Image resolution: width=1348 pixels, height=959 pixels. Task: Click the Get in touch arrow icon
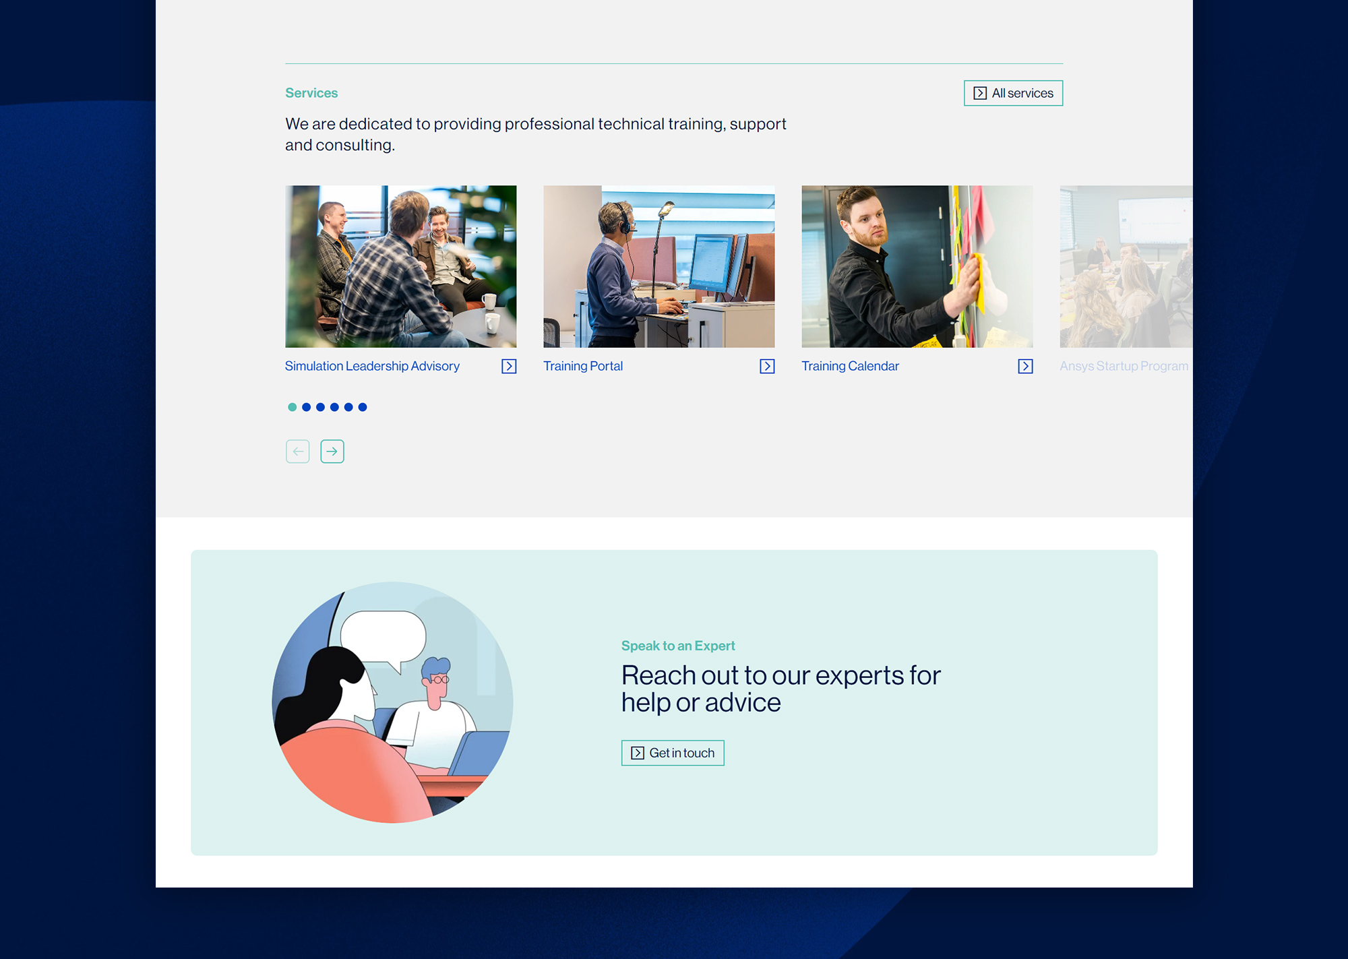coord(637,753)
